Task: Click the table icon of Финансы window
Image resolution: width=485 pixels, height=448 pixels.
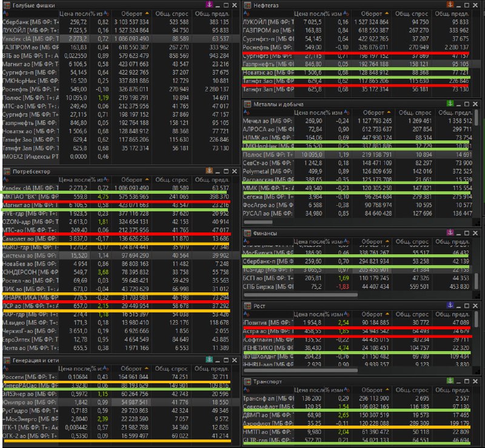Action: (247, 233)
